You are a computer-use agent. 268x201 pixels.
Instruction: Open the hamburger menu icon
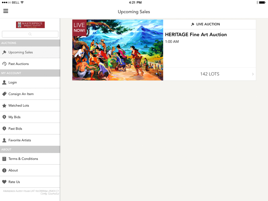click(6, 11)
